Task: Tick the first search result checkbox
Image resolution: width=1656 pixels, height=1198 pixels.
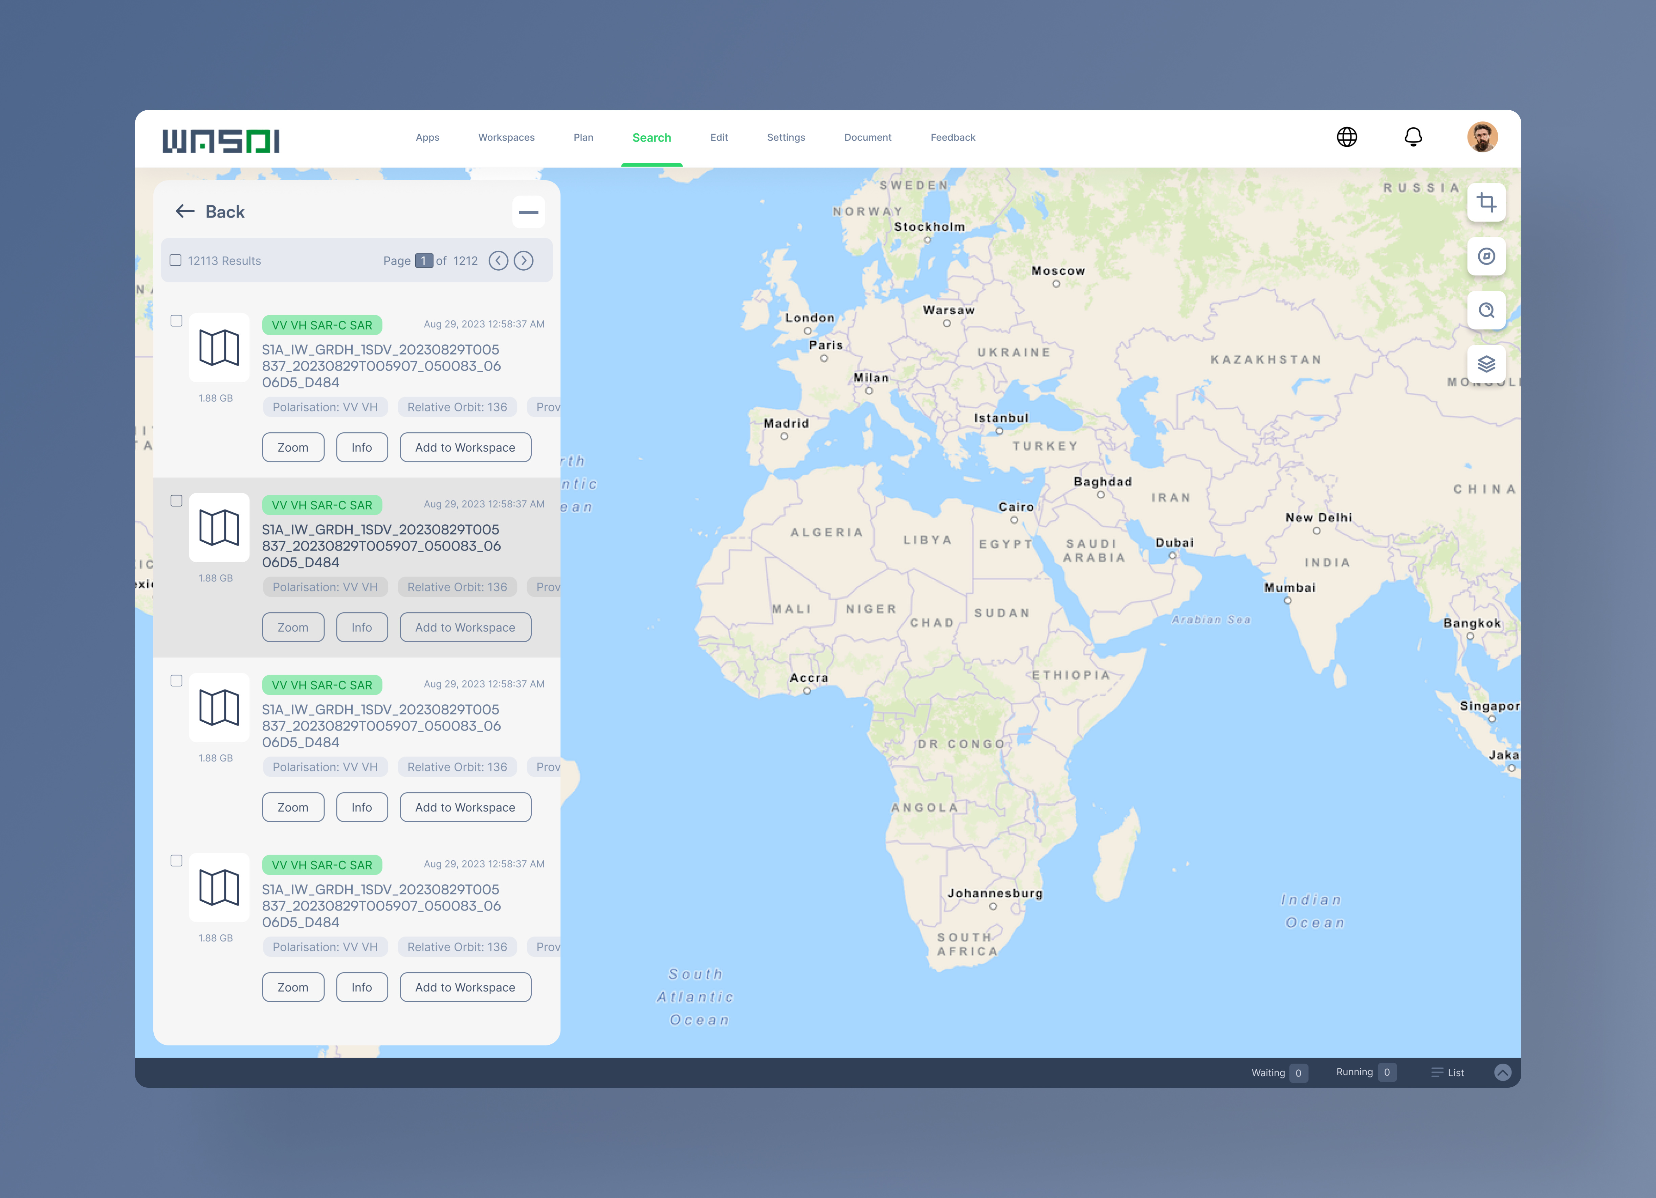Action: (176, 321)
